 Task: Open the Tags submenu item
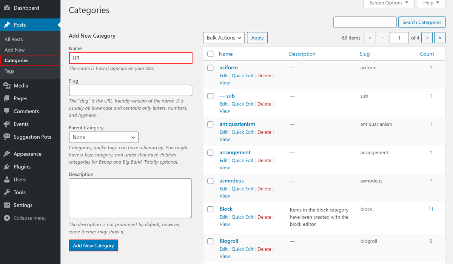9,71
